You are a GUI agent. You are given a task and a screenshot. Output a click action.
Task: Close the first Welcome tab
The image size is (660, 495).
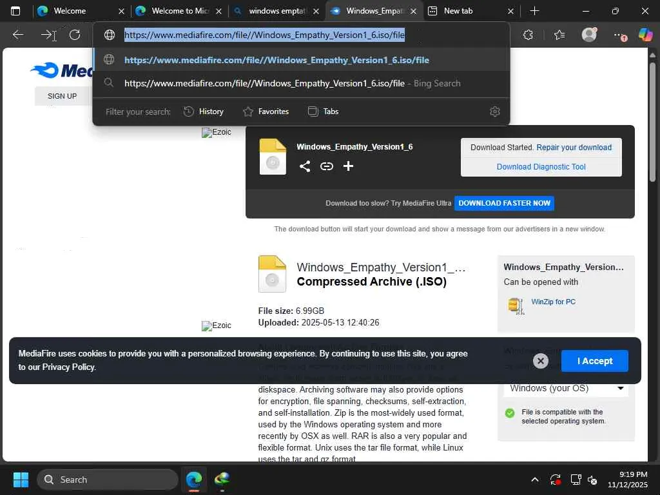tap(121, 12)
